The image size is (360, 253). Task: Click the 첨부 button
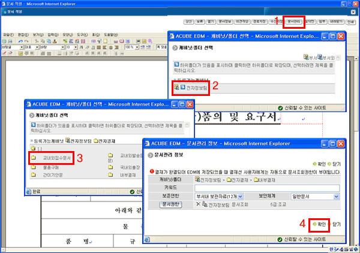(322, 22)
